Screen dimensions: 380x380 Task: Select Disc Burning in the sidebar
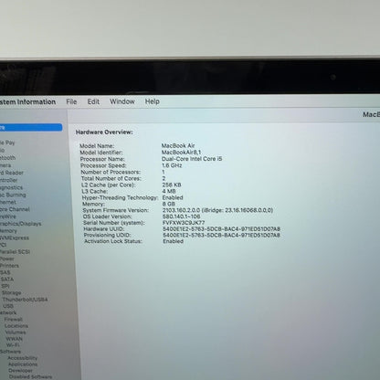point(13,195)
